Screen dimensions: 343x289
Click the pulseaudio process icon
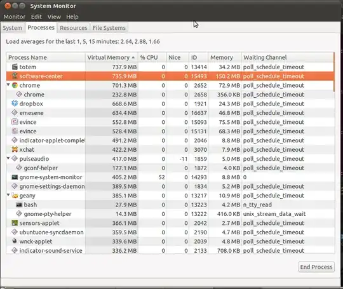(15, 159)
